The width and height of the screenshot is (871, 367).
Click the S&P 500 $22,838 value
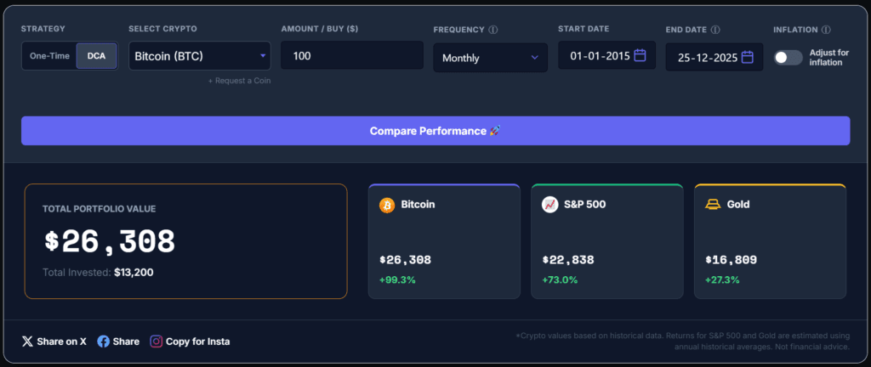(568, 260)
